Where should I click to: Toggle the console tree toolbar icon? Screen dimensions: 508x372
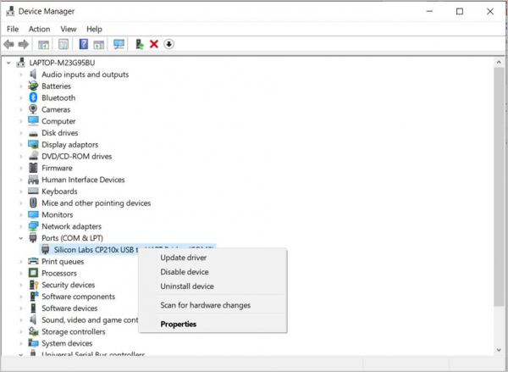click(43, 44)
